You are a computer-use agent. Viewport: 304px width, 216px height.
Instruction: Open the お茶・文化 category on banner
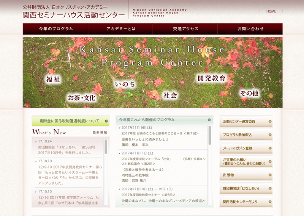coord(81,97)
